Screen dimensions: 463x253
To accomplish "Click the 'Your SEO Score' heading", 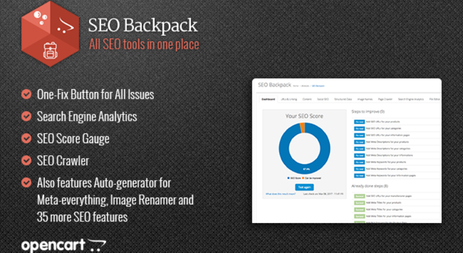I will pos(304,116).
